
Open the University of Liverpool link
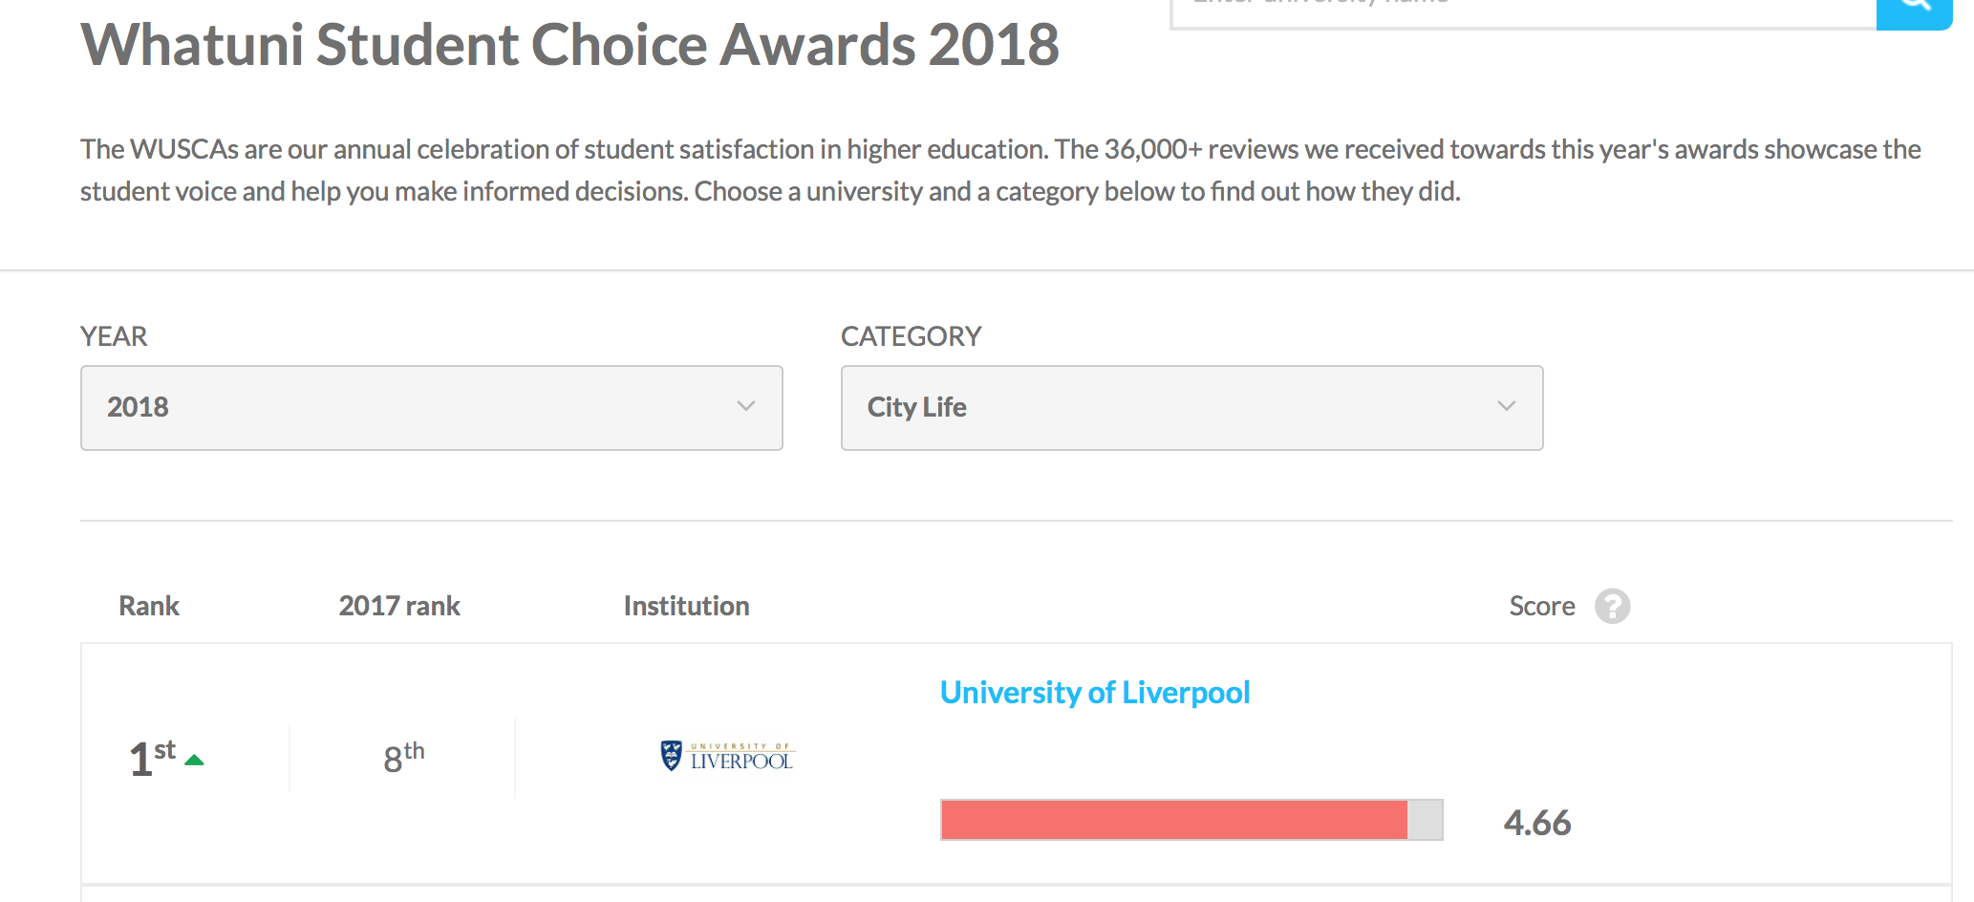click(x=1095, y=693)
